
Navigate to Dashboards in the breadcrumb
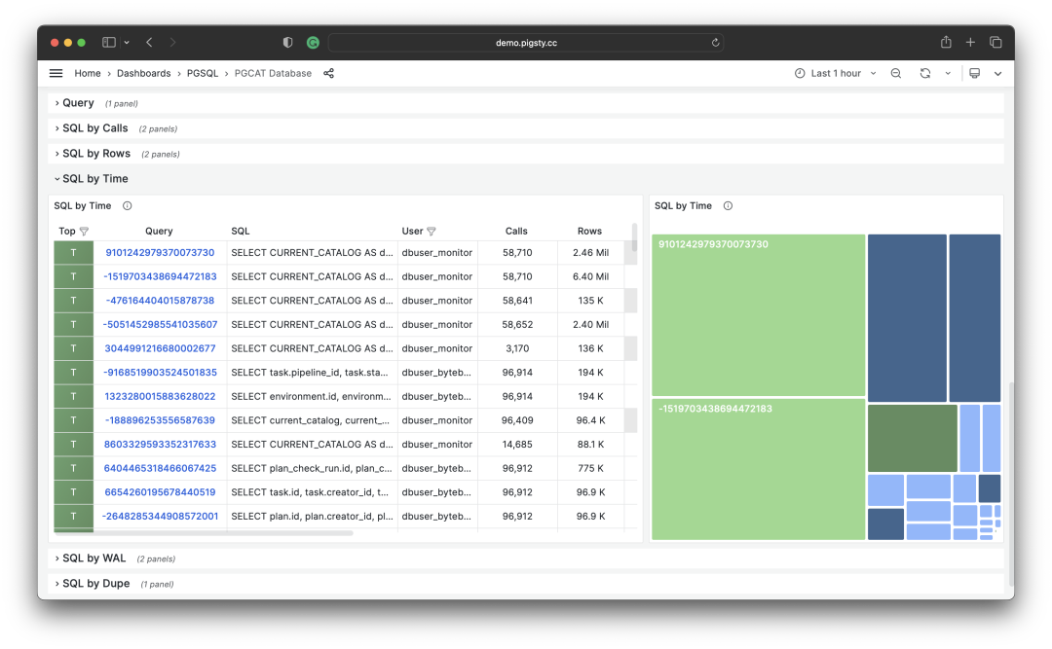(x=143, y=73)
